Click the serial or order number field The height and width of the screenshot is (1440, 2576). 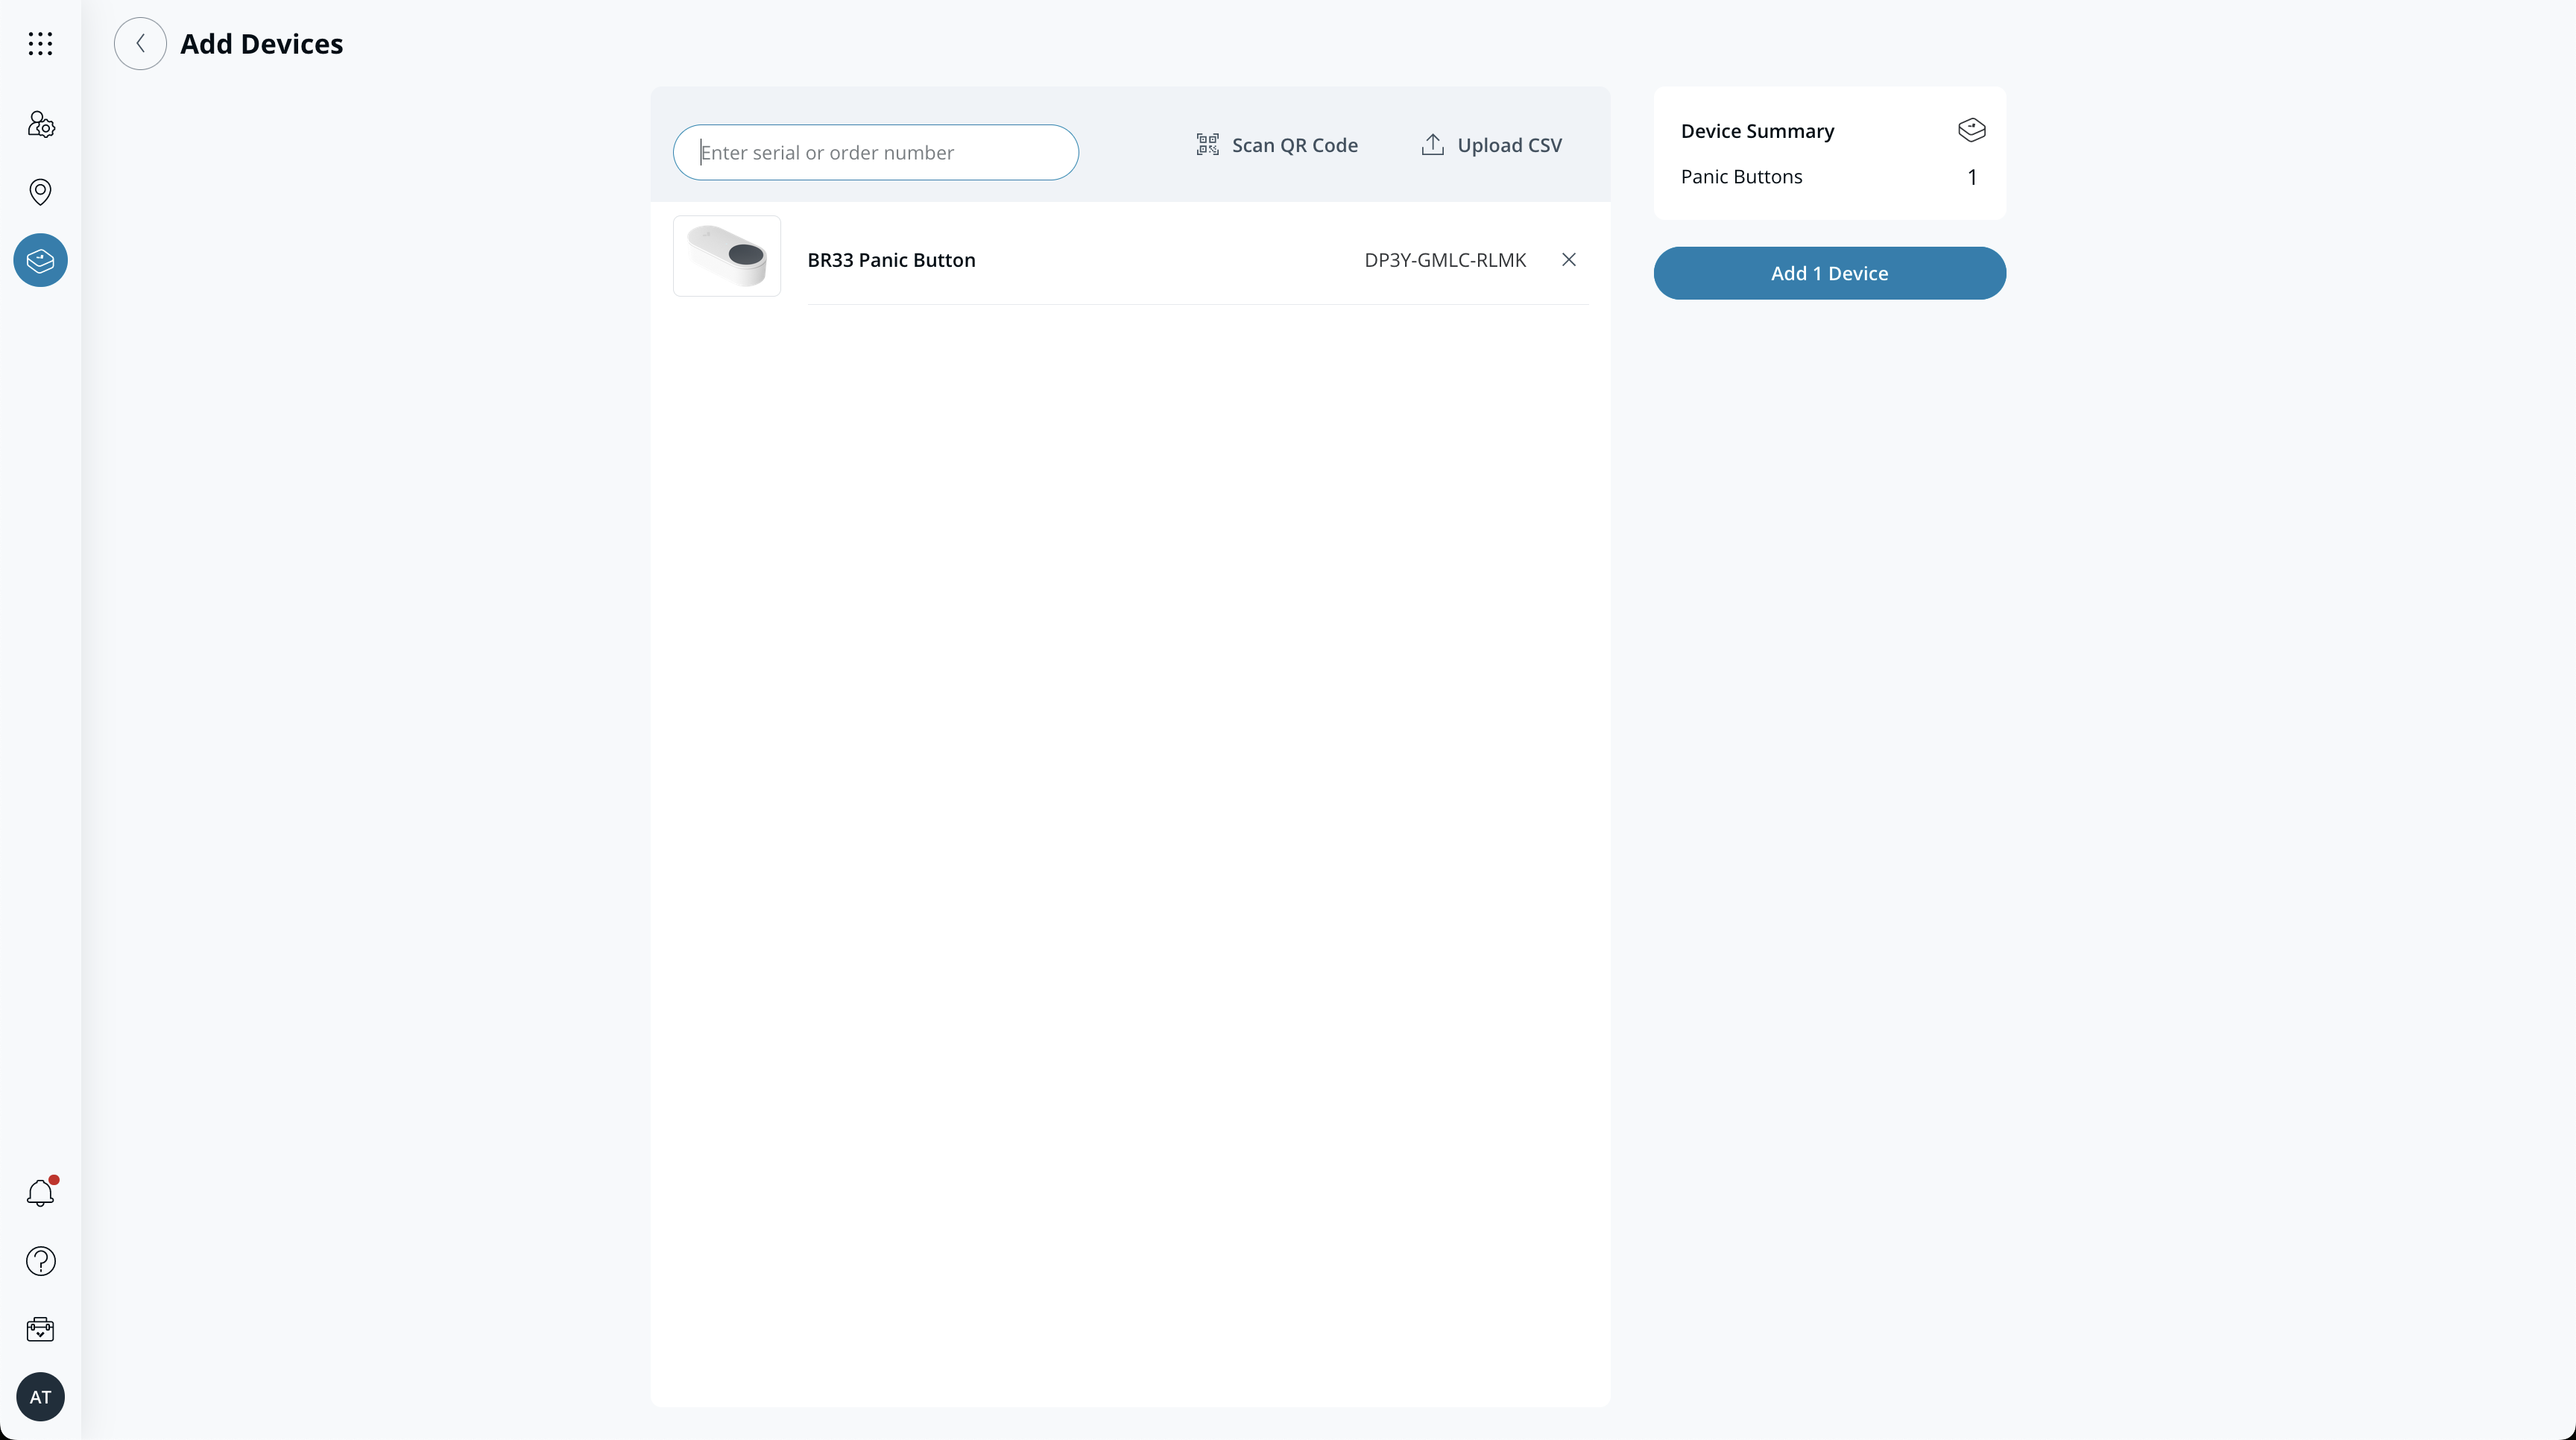875,152
